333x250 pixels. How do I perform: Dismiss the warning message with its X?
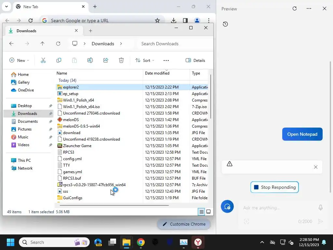pyautogui.click(x=316, y=167)
